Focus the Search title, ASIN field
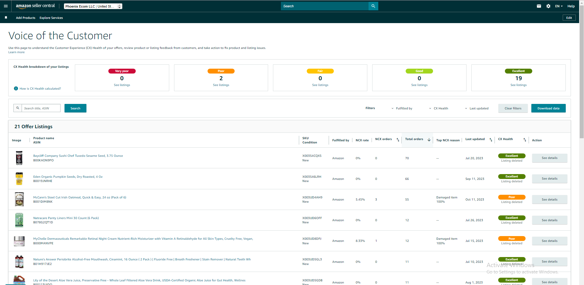This screenshot has height=285, width=584. tap(41, 108)
